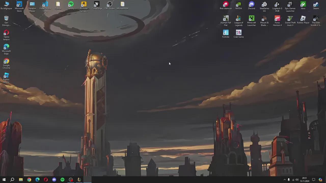326x183 pixels.
Task: Switch to League of Legends taskbar icon
Action: (x=79, y=180)
